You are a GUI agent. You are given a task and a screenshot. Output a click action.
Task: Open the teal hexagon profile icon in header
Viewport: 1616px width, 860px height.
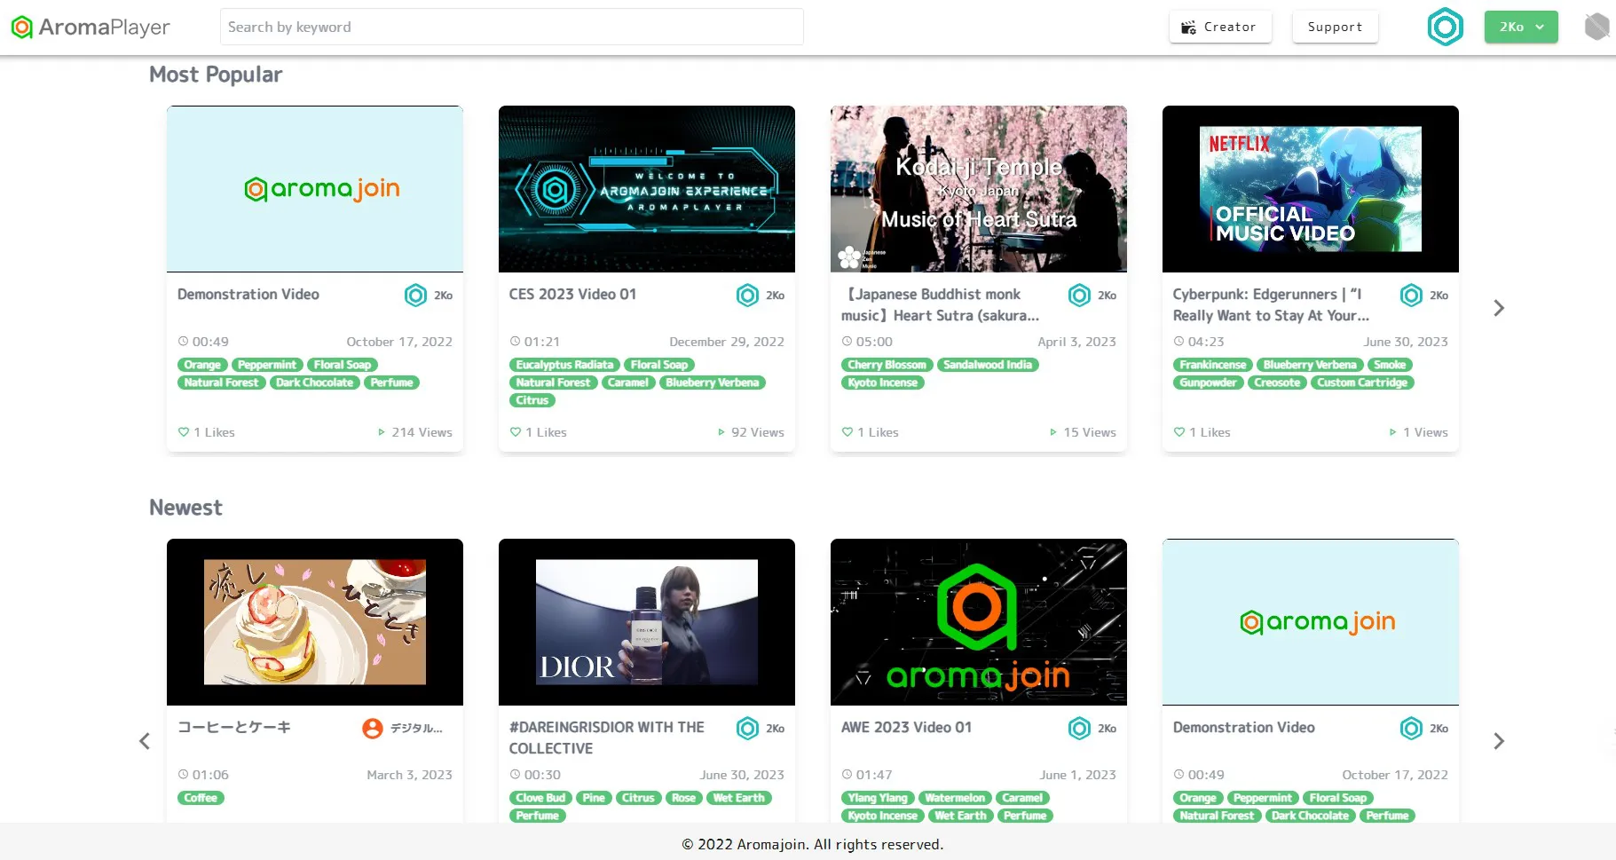(x=1445, y=28)
